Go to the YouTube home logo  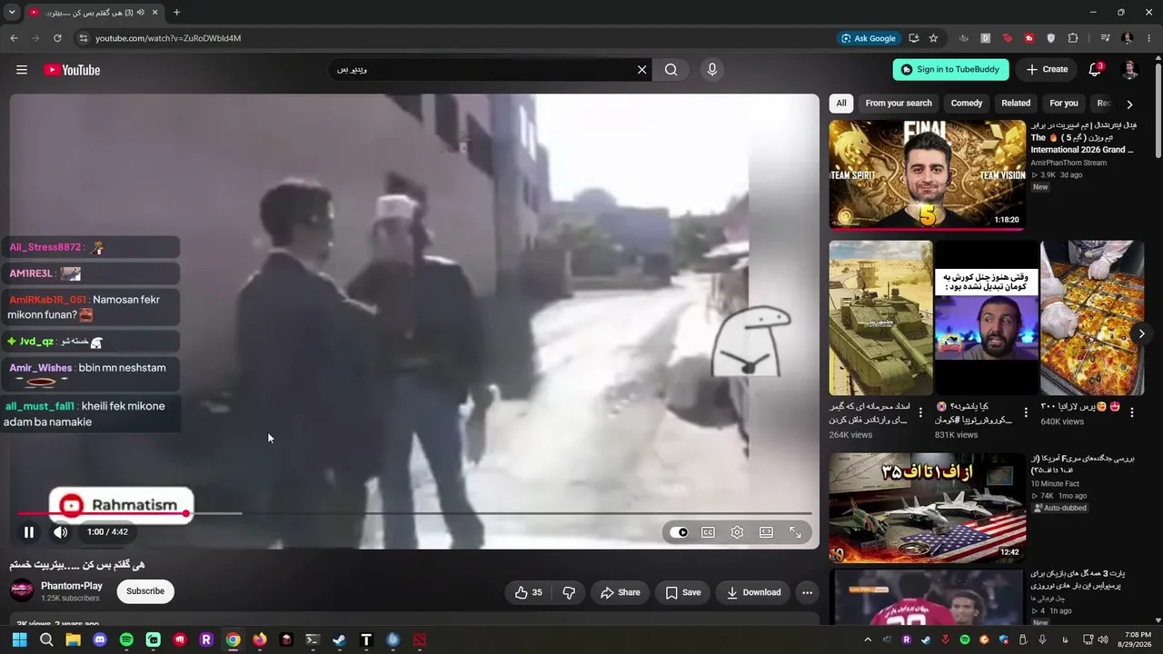click(x=72, y=70)
